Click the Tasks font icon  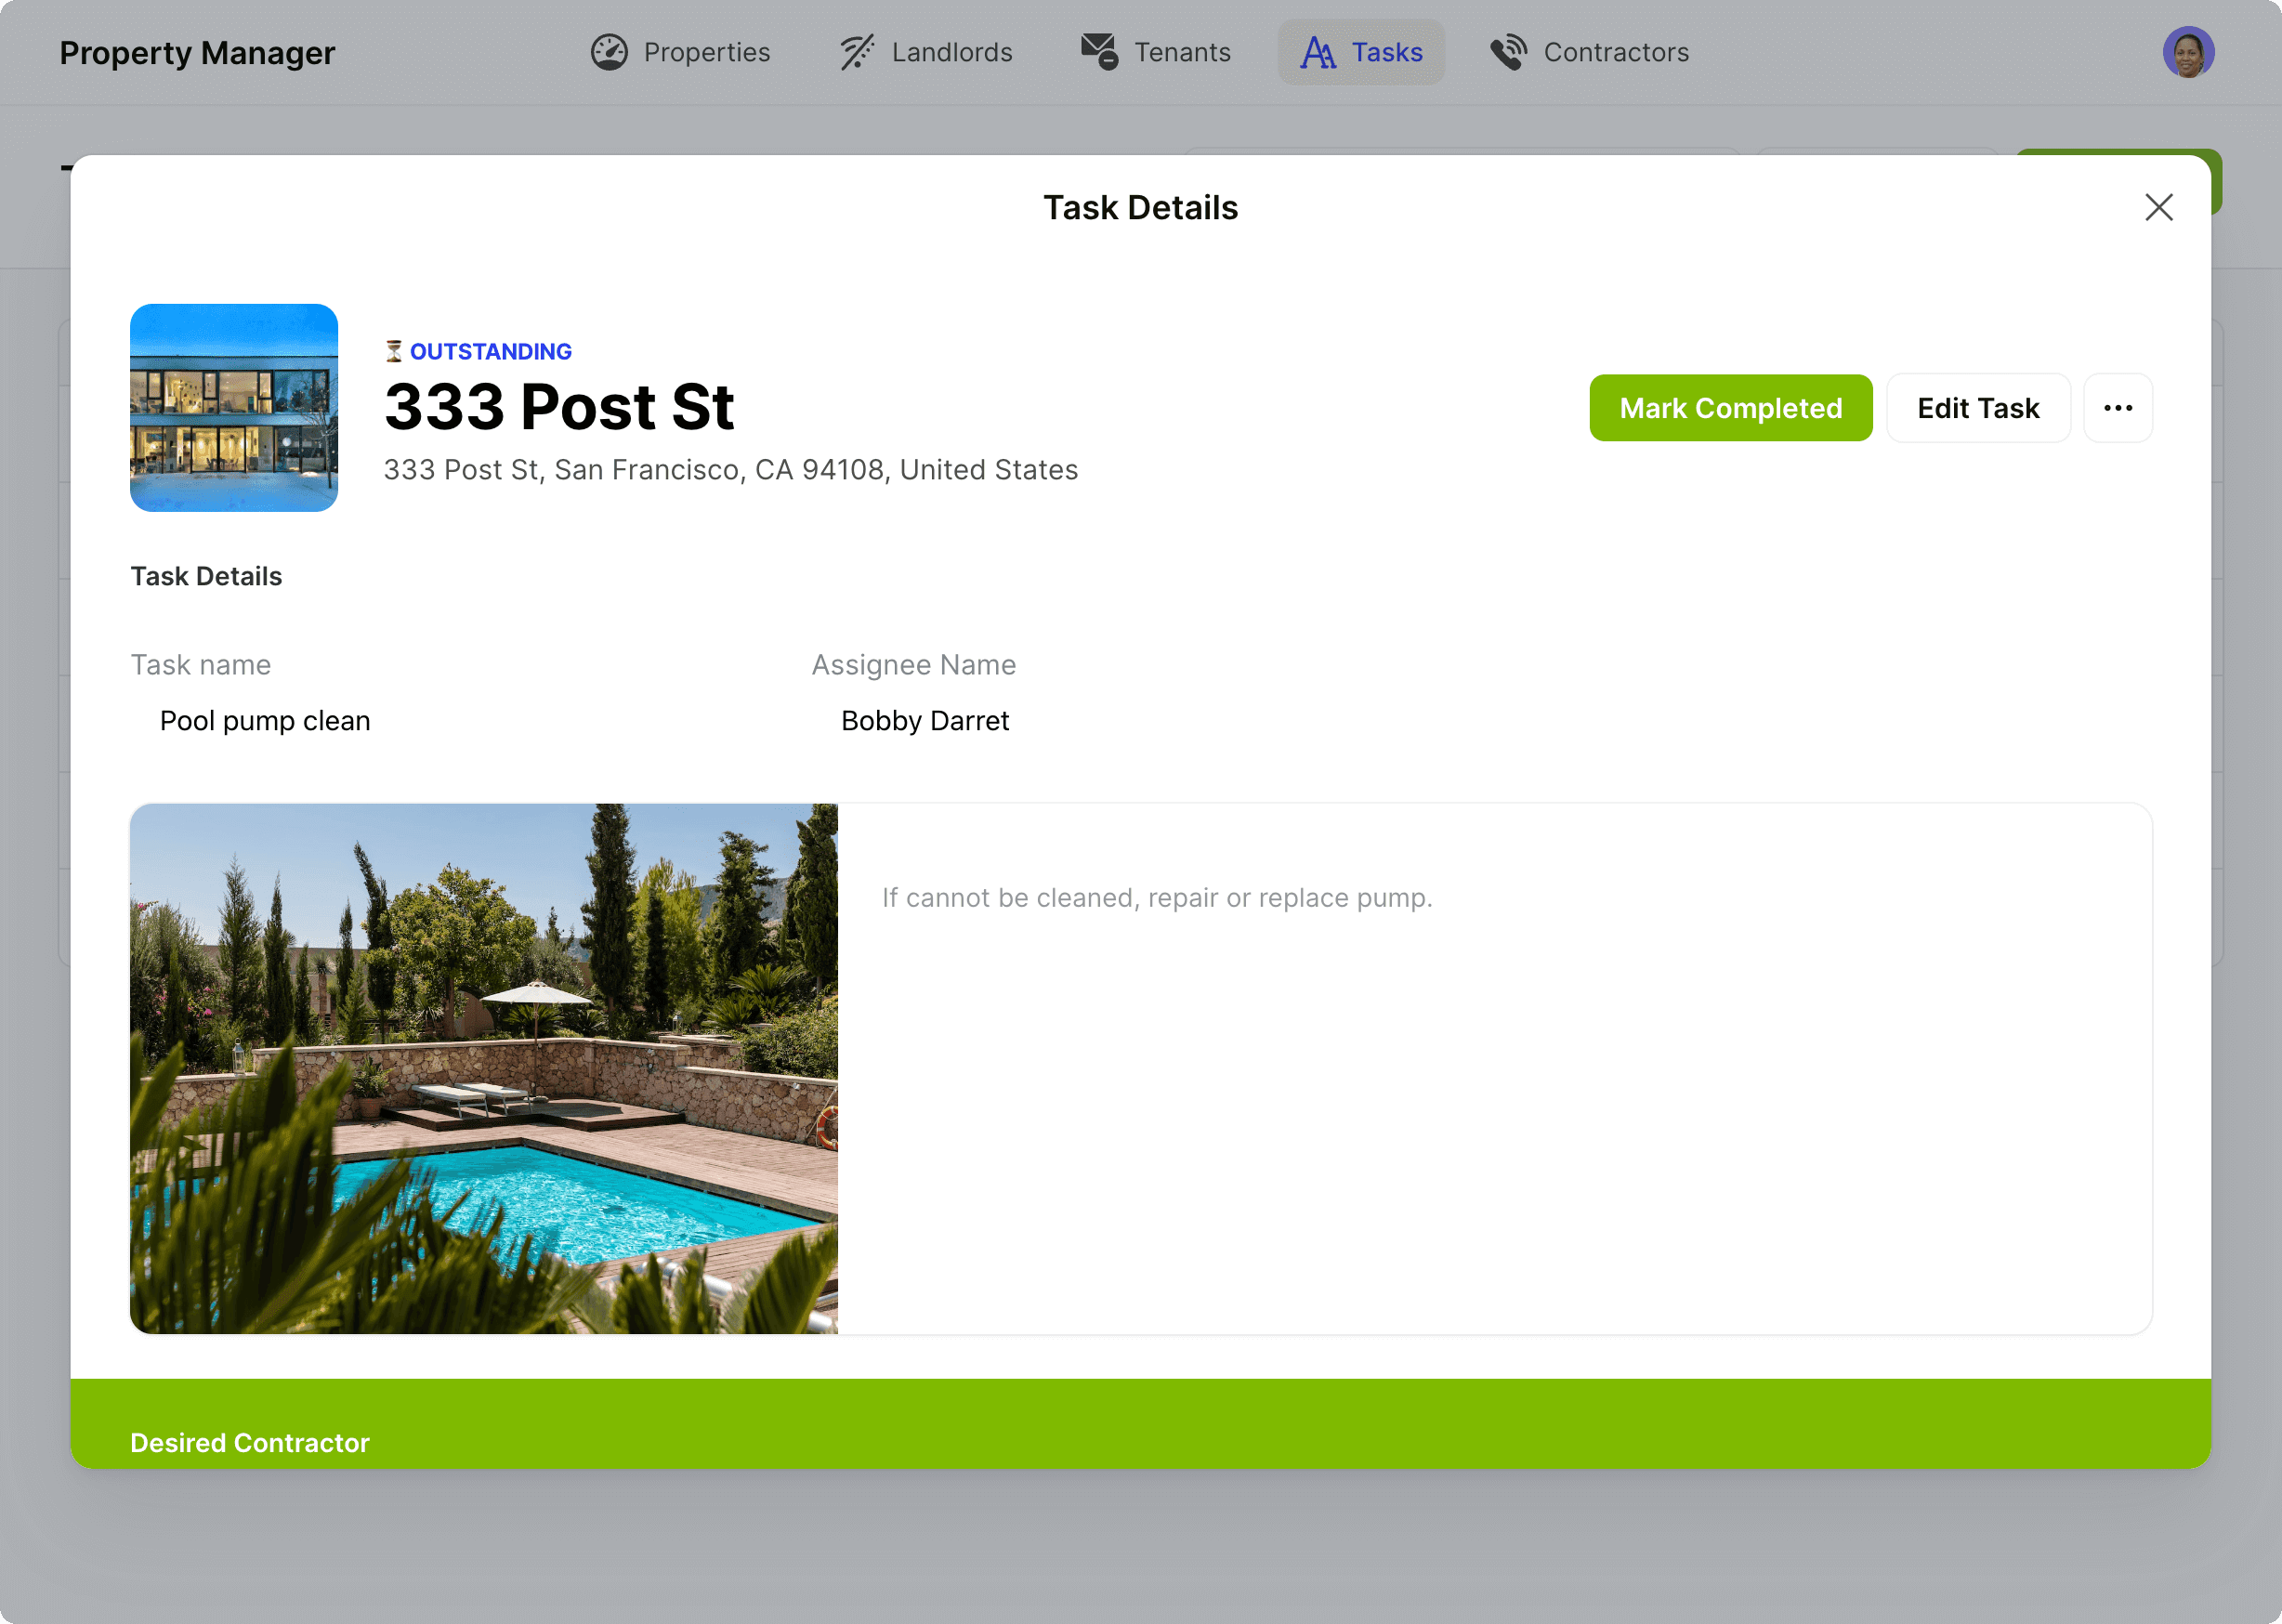pyautogui.click(x=1318, y=52)
